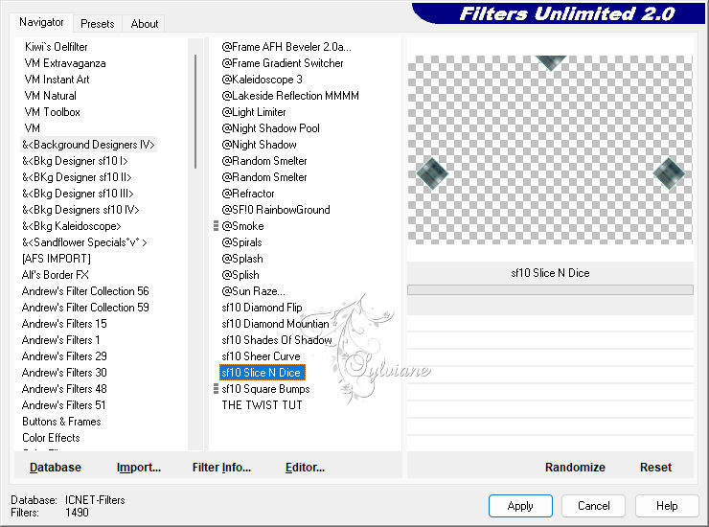This screenshot has height=527, width=709.
Task: Select &<BKg Designer sf10 II> category
Action: [x=77, y=177]
